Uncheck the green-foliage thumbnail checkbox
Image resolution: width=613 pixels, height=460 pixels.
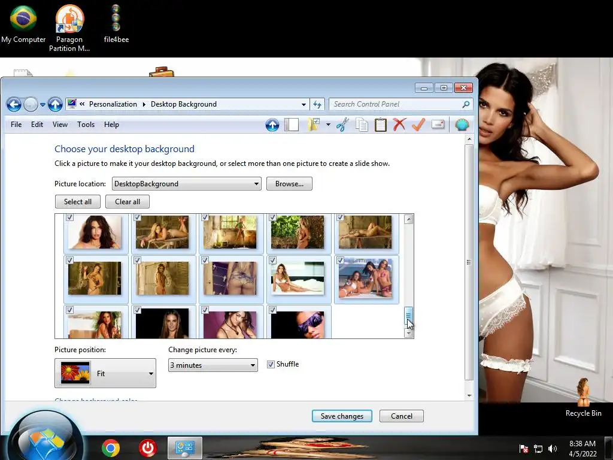click(272, 217)
